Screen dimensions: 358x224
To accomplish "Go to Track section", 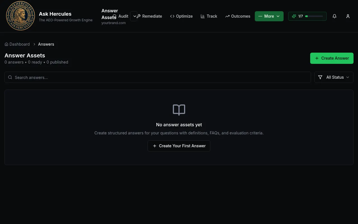I will coord(209,16).
